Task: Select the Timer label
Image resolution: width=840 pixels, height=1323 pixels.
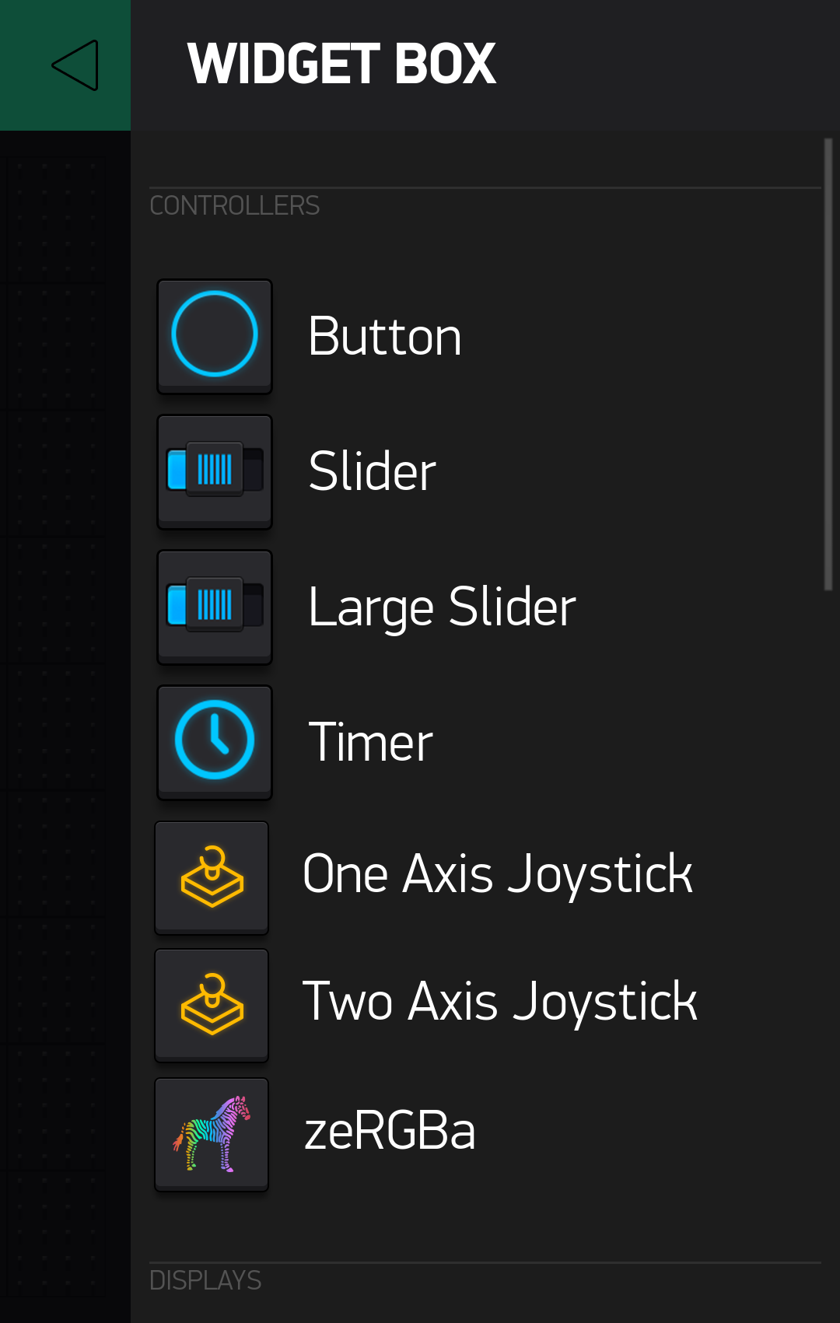Action: [x=370, y=742]
